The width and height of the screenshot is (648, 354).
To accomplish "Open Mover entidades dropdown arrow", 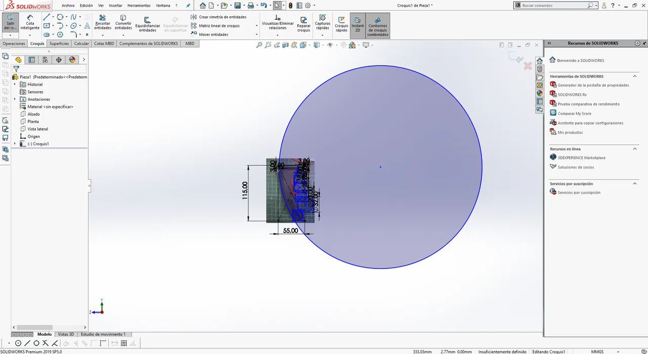I will pyautogui.click(x=257, y=34).
